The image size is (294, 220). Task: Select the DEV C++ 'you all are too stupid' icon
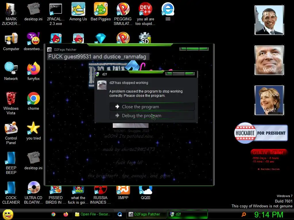coord(145,13)
